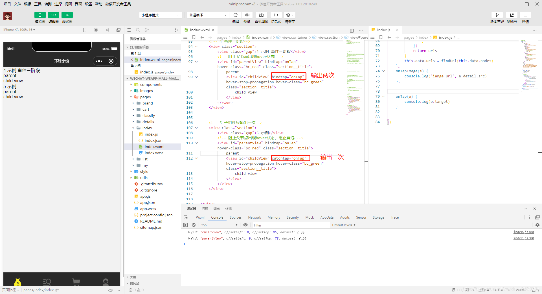Image resolution: width=542 pixels, height=294 pixels.
Task: Open the 帮助 menu
Action: pyautogui.click(x=99, y=4)
